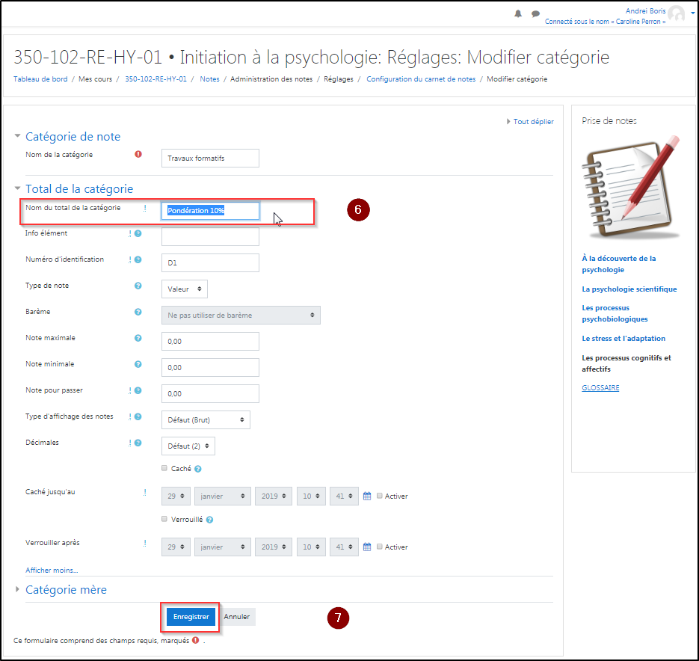The height and width of the screenshot is (661, 699).
Task: Toggle the Verrouillé checkbox
Action: pyautogui.click(x=165, y=519)
